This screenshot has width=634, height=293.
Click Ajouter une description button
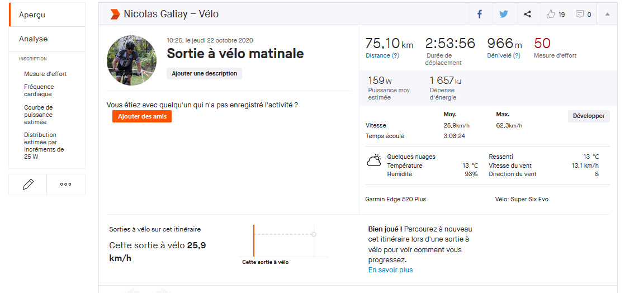tap(204, 73)
